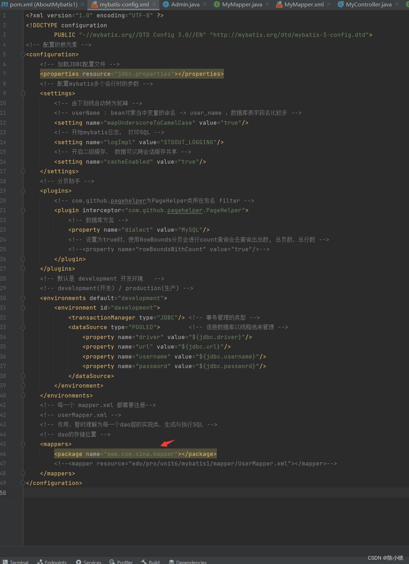The height and width of the screenshot is (564, 409).
Task: Click the xml version="1.0" declaration line
Action: (x=95, y=16)
